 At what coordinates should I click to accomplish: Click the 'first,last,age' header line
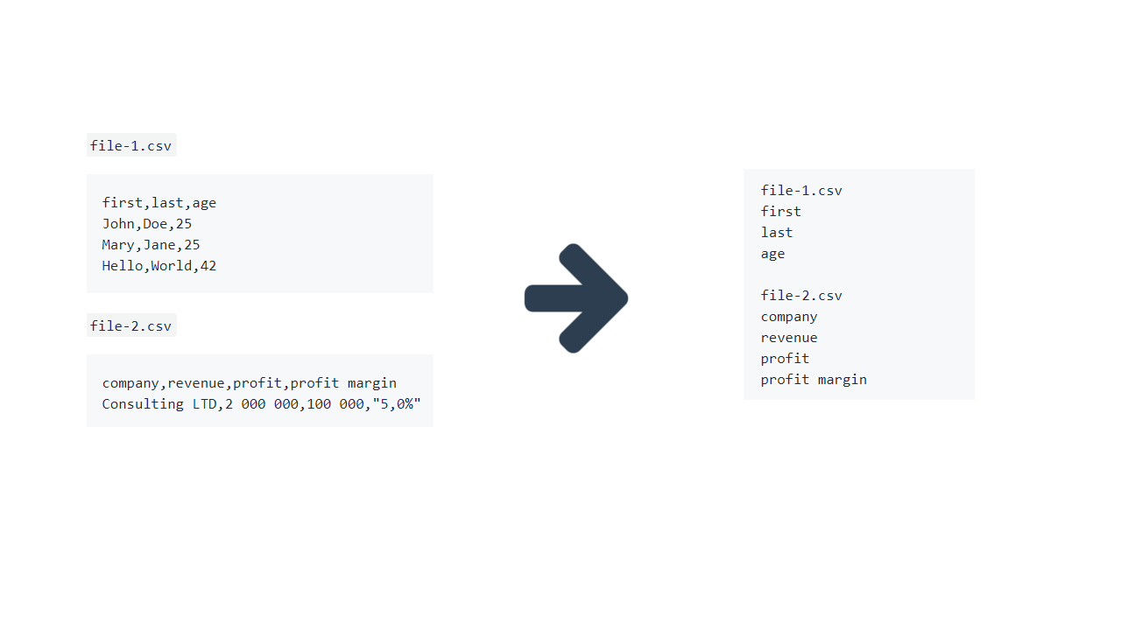click(x=159, y=203)
